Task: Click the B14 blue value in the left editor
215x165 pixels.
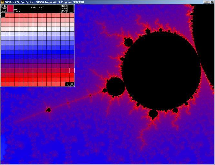Action: (x=4, y=11)
